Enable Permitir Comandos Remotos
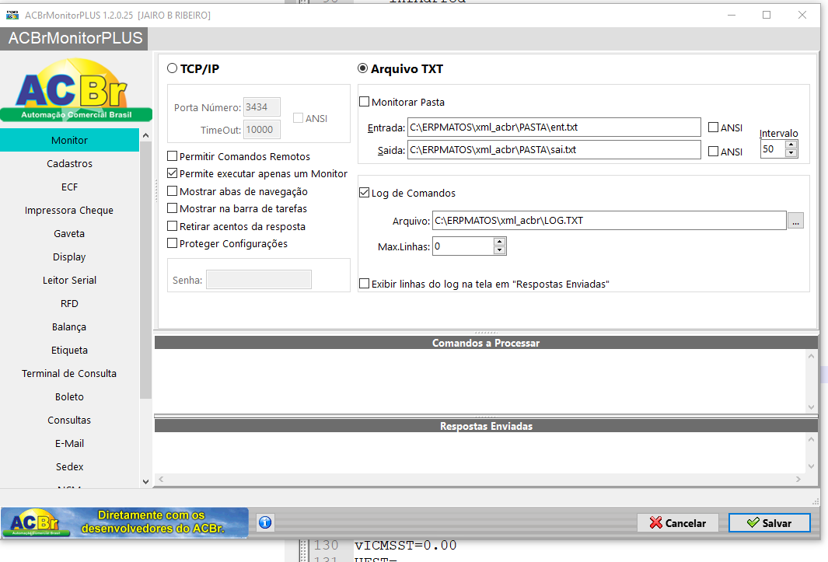 pyautogui.click(x=172, y=155)
